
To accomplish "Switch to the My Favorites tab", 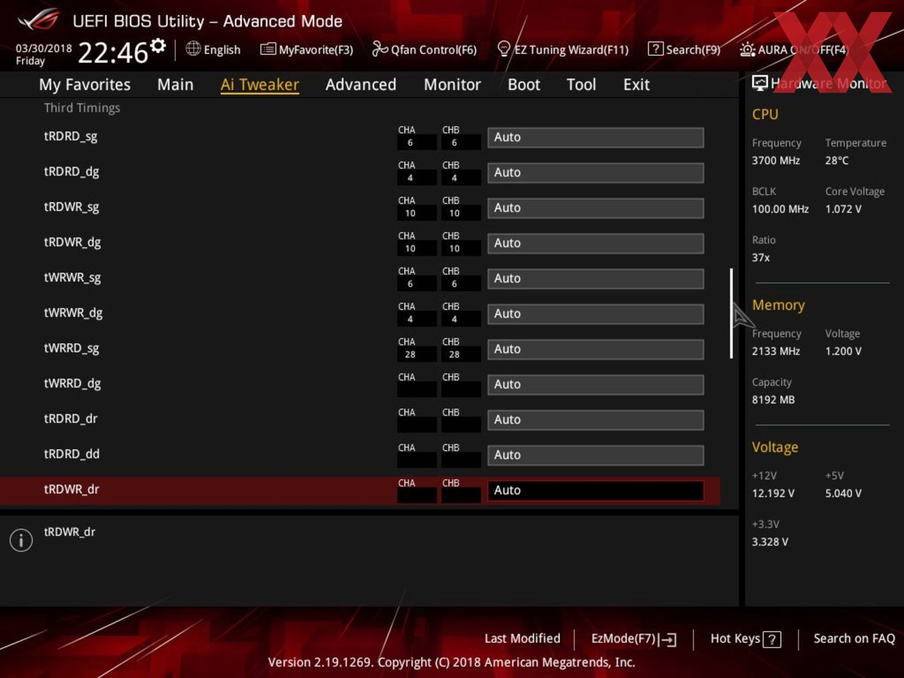I will (x=84, y=84).
